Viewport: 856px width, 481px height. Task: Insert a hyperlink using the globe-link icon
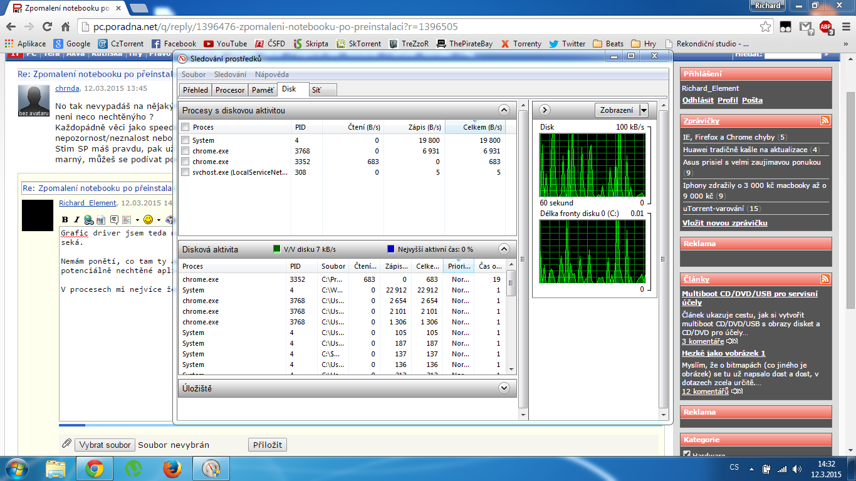[x=89, y=220]
